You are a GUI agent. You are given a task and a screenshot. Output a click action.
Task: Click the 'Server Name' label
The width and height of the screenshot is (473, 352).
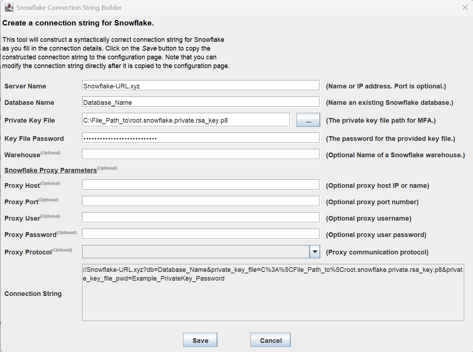tap(25, 86)
